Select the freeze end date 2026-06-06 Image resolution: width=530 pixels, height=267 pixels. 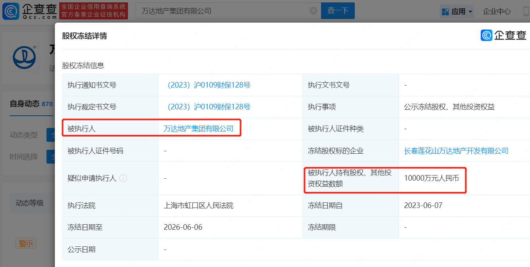(x=183, y=227)
